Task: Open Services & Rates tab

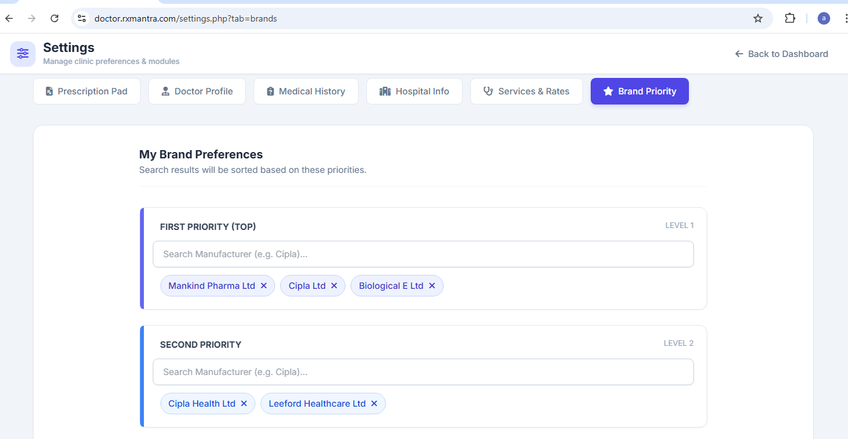Action: (526, 91)
